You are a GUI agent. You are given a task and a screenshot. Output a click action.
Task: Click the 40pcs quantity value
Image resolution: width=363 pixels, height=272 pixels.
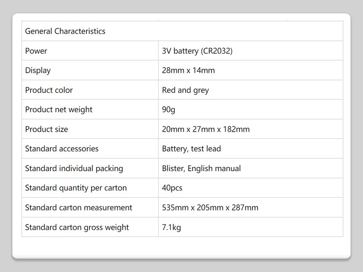[x=172, y=188]
